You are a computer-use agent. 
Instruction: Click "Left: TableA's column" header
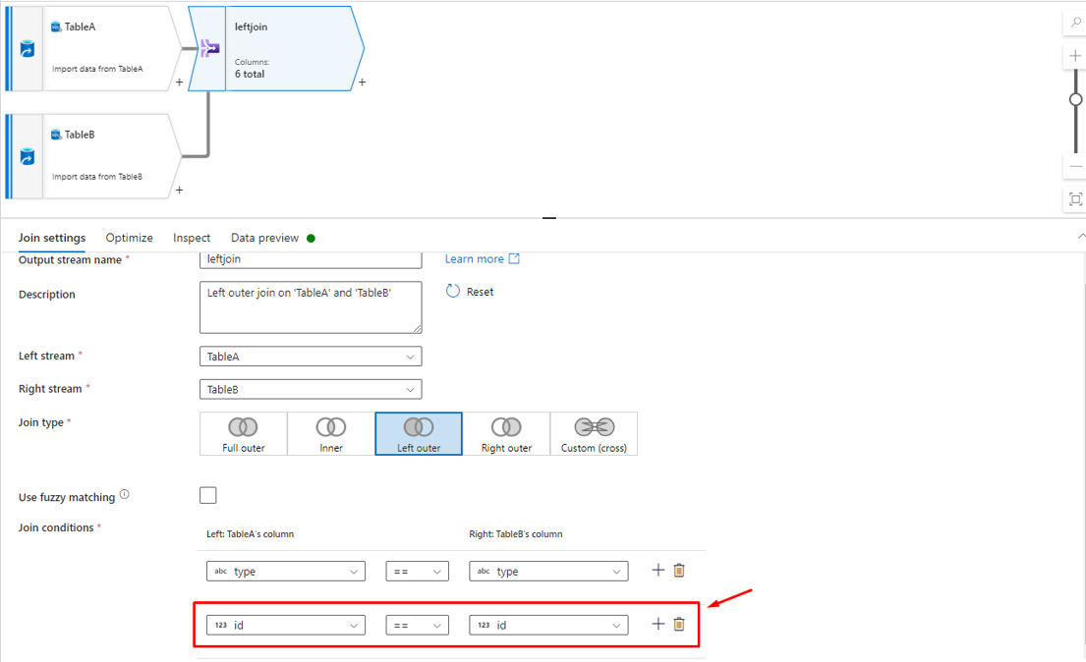coord(250,534)
